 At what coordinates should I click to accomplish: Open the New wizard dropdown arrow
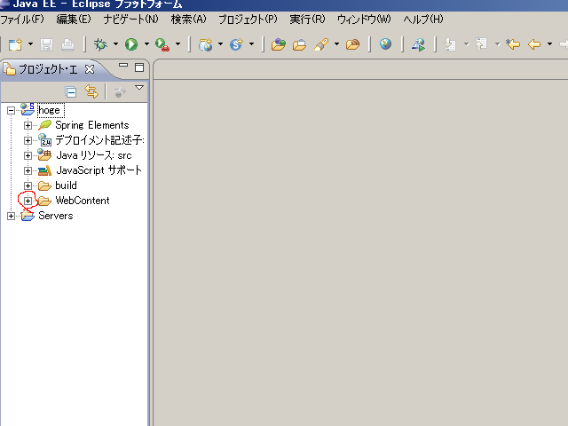(x=30, y=44)
